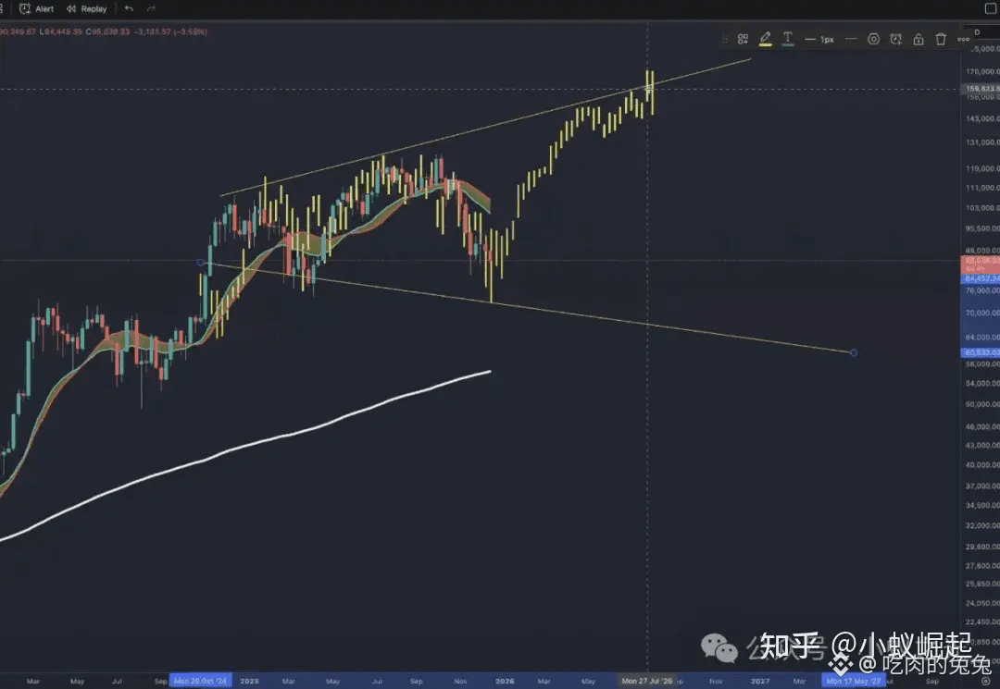Undo the last chart action
Image resolution: width=1000 pixels, height=689 pixels.
click(x=130, y=9)
